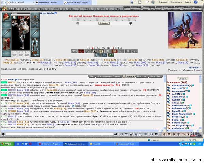Viewport: 204px width, 163px height.
Task: Use the crossed-weapons combat technique icon
Action: (94, 51)
